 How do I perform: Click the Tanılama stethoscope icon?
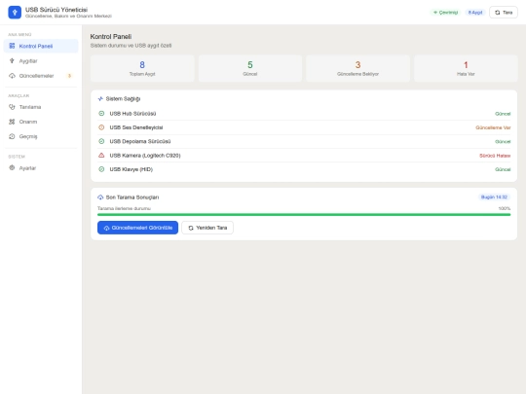12,107
